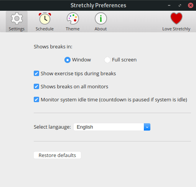196x187 pixels.
Task: Uncheck Show exercise tips during breaks
Action: [36, 73]
